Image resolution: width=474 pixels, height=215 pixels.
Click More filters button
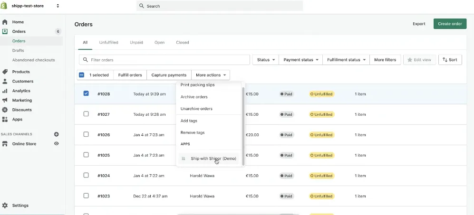tap(385, 60)
